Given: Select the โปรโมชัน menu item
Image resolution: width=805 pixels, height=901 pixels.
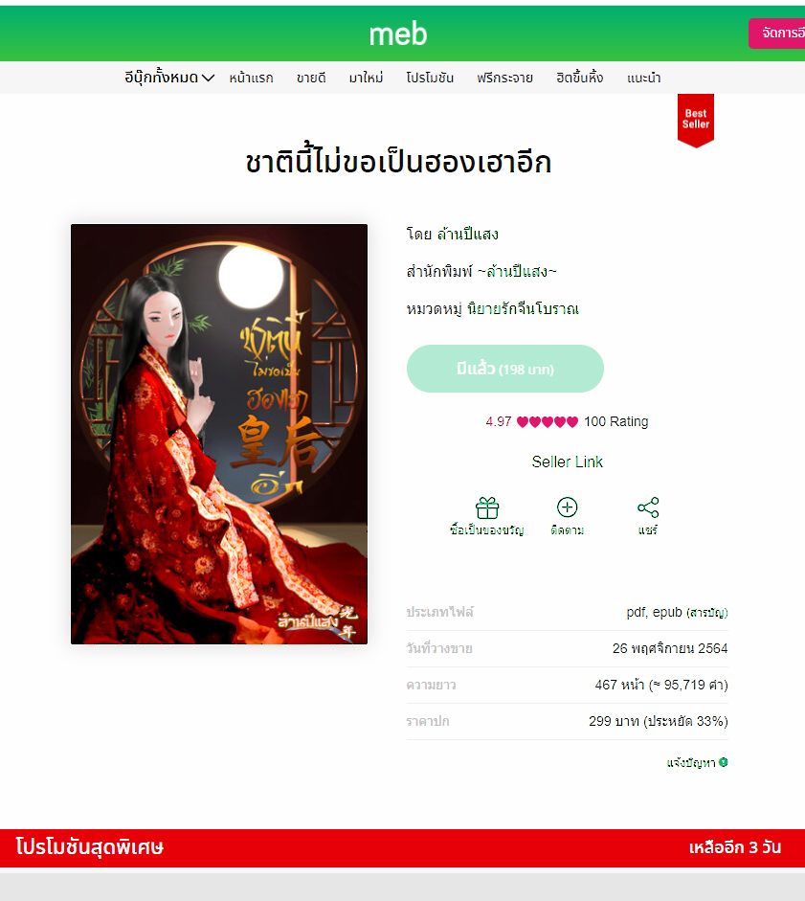Looking at the screenshot, I should 430,78.
